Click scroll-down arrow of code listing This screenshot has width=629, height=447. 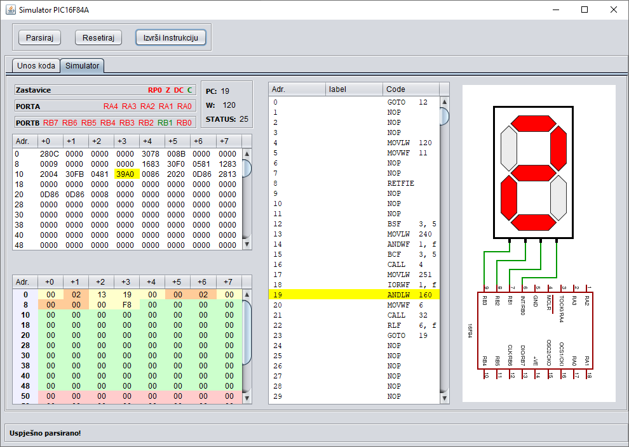pyautogui.click(x=445, y=399)
